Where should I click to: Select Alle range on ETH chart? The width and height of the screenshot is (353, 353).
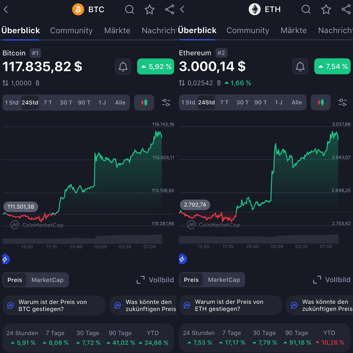point(297,103)
